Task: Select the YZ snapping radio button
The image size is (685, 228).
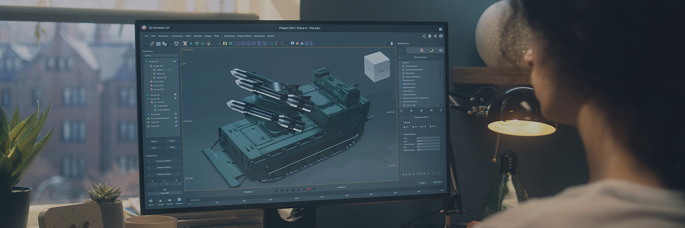Action: tap(413, 127)
